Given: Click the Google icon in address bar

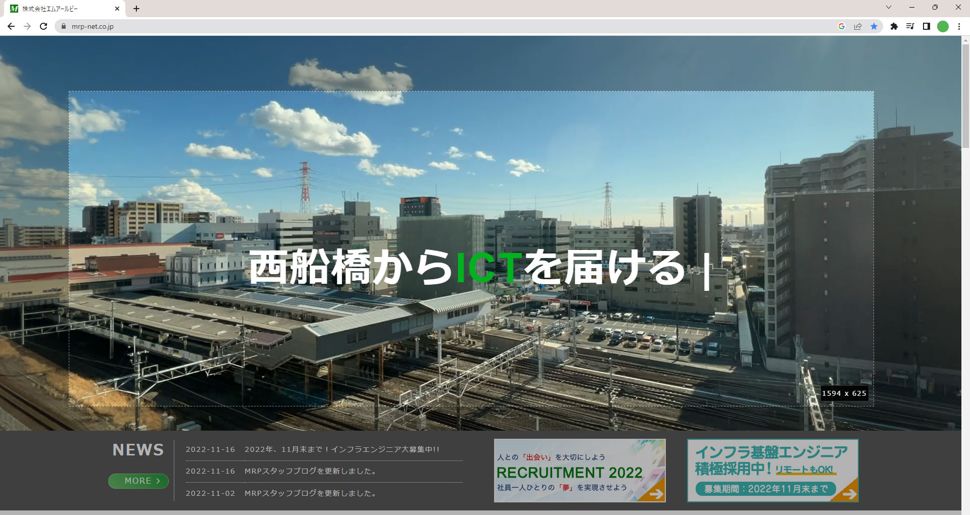Looking at the screenshot, I should coord(842,26).
